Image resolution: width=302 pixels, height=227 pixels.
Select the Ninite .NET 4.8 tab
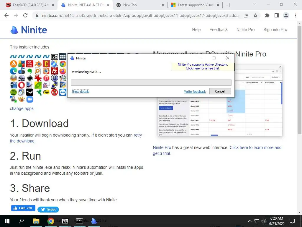(86, 5)
